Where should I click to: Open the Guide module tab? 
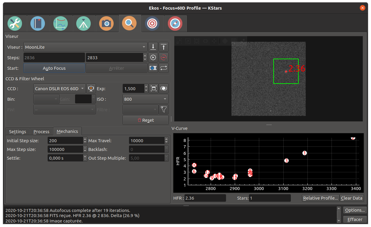click(175, 23)
